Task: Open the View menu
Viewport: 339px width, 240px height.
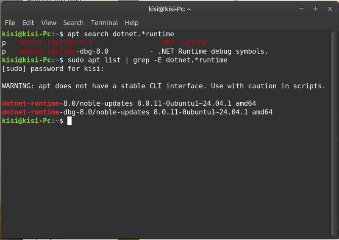Action: [x=49, y=23]
